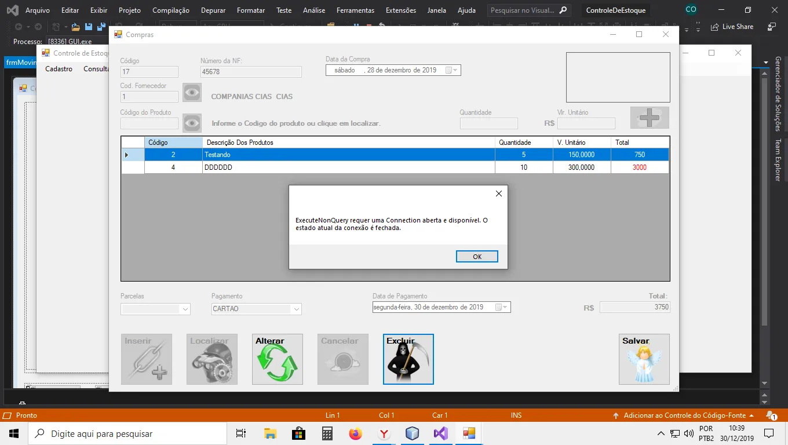Click the 'DDDDDD' product description cell
This screenshot has height=445, width=788.
349,167
